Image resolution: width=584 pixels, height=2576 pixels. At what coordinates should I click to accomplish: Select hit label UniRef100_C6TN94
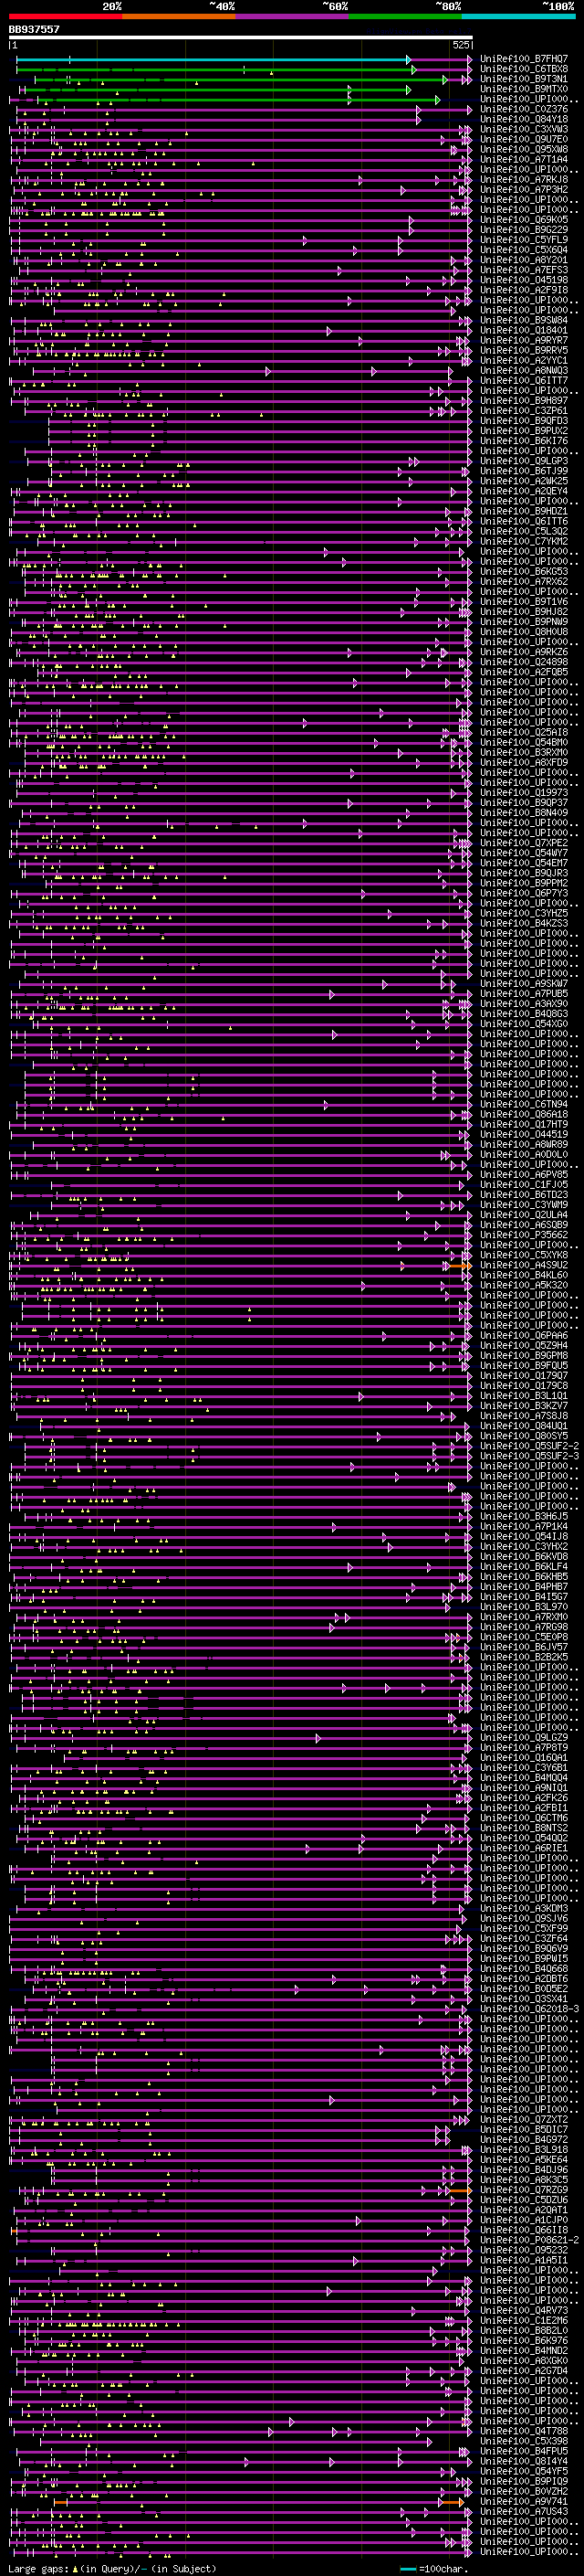pos(524,1104)
